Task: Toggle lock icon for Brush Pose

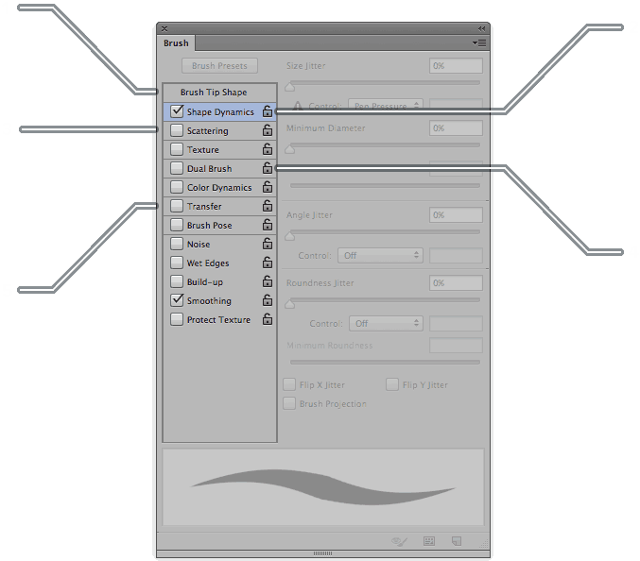Action: pyautogui.click(x=268, y=224)
